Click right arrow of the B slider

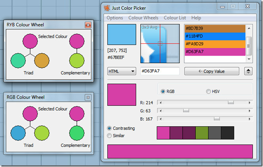tap(250, 119)
